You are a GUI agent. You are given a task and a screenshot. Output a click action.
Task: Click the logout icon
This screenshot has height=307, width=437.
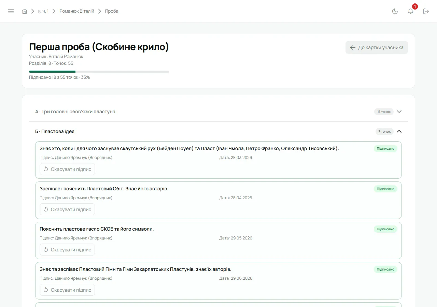(x=426, y=11)
